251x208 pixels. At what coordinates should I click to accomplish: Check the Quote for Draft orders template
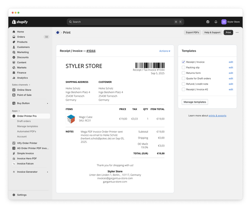coord(183,78)
